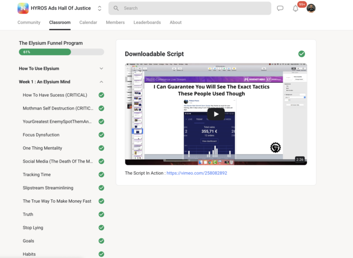Open the notifications bell
Screen dimensions: 353x258
(x=295, y=8)
